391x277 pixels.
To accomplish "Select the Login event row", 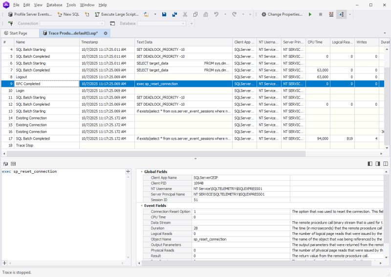I will 193,91.
